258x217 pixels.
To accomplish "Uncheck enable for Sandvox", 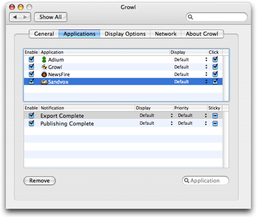I will click(32, 81).
